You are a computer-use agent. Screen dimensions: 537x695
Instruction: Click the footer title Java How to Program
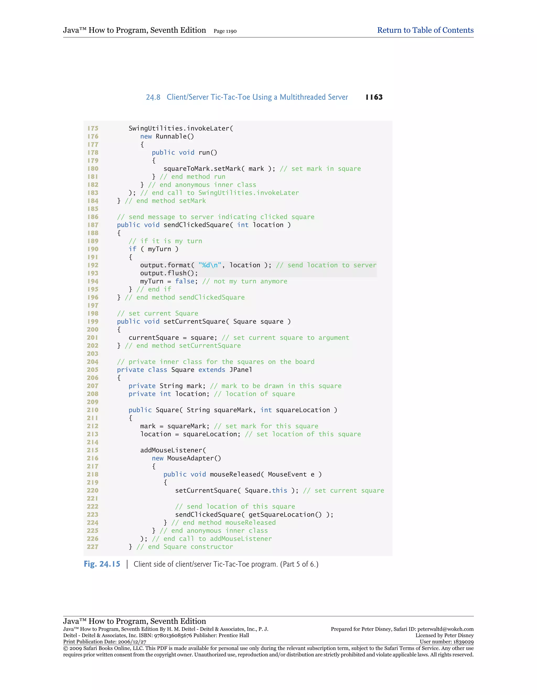pos(134,621)
